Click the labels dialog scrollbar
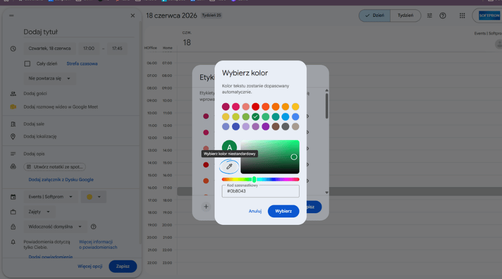This screenshot has width=502, height=279. click(326, 105)
